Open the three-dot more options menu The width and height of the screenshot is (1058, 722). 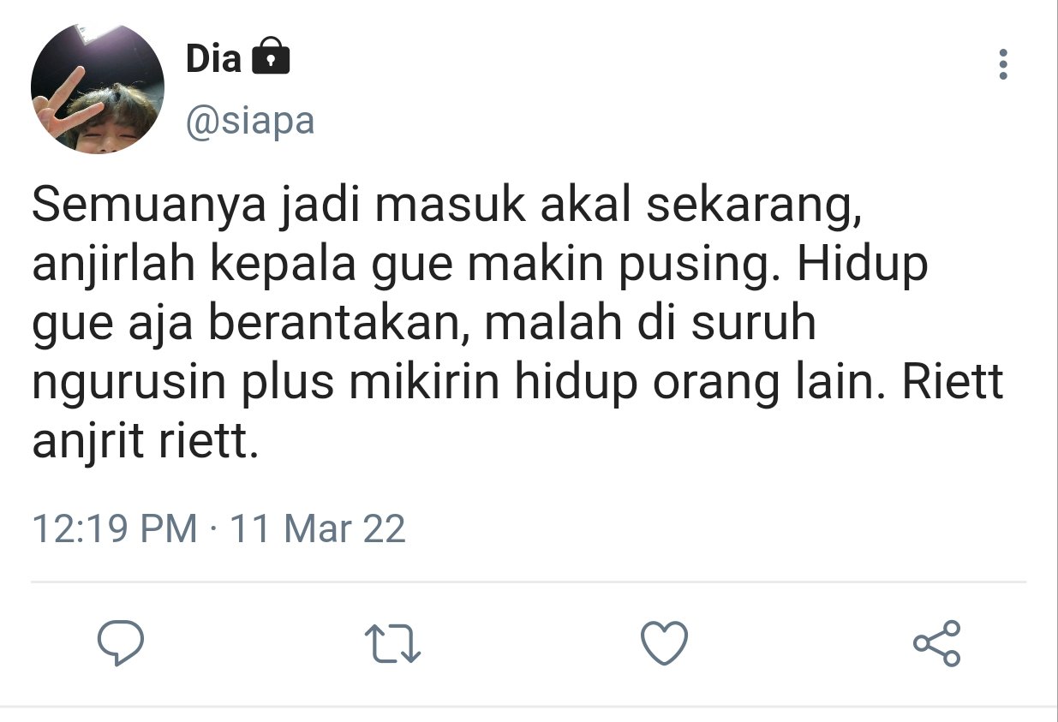coord(1003,64)
